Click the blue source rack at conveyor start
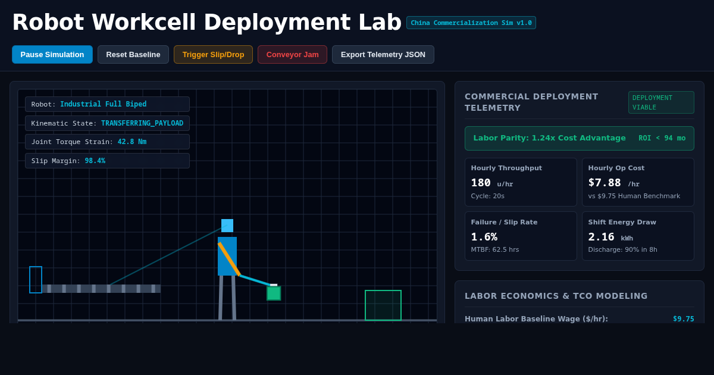 (36, 280)
